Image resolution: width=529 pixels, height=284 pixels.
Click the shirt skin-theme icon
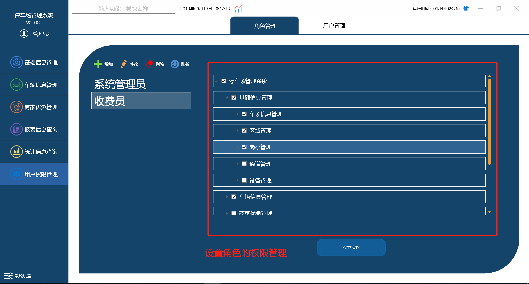(x=466, y=9)
